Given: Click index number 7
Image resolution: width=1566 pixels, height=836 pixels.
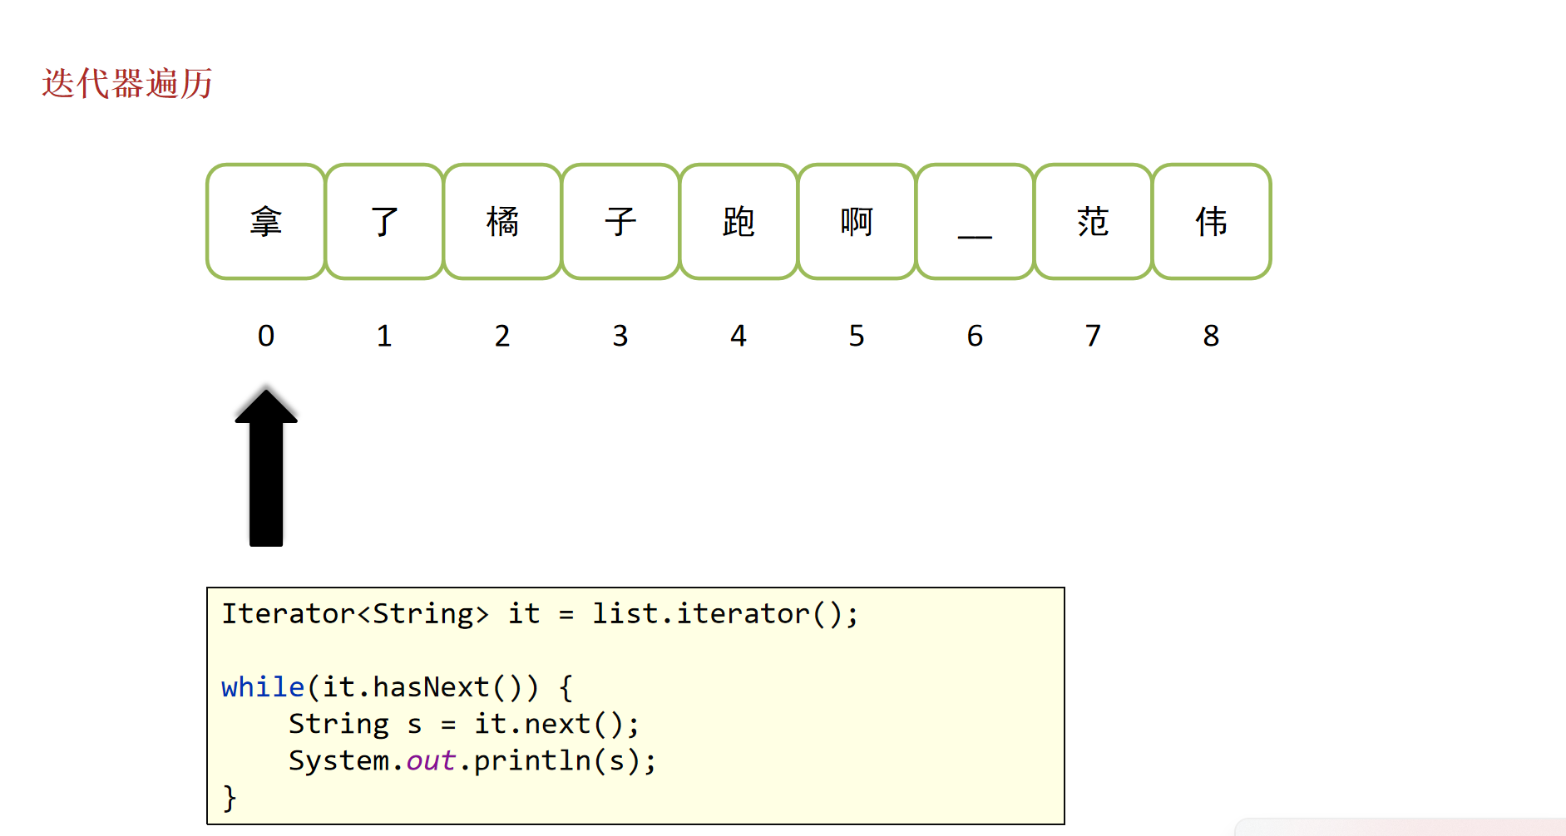Looking at the screenshot, I should [x=1093, y=336].
